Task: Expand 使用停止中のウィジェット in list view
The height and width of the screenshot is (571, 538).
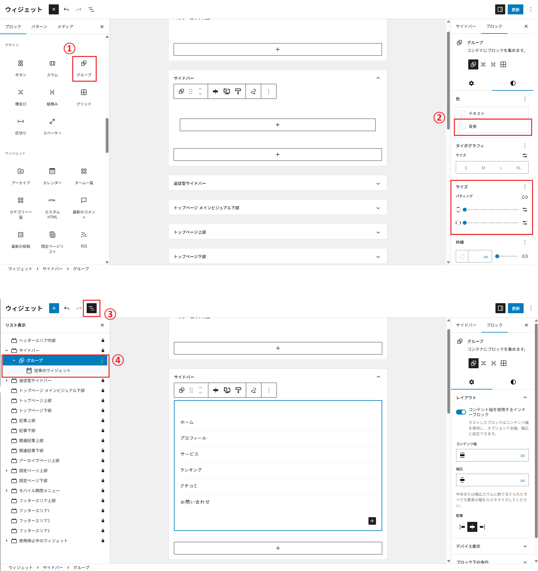Action: coord(7,541)
